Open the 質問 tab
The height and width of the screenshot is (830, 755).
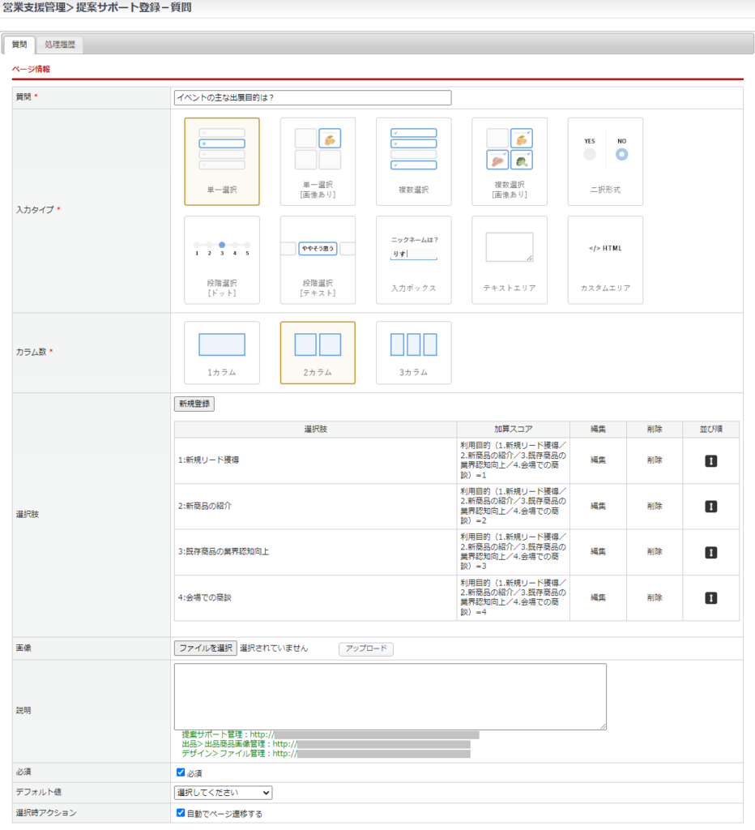(19, 45)
